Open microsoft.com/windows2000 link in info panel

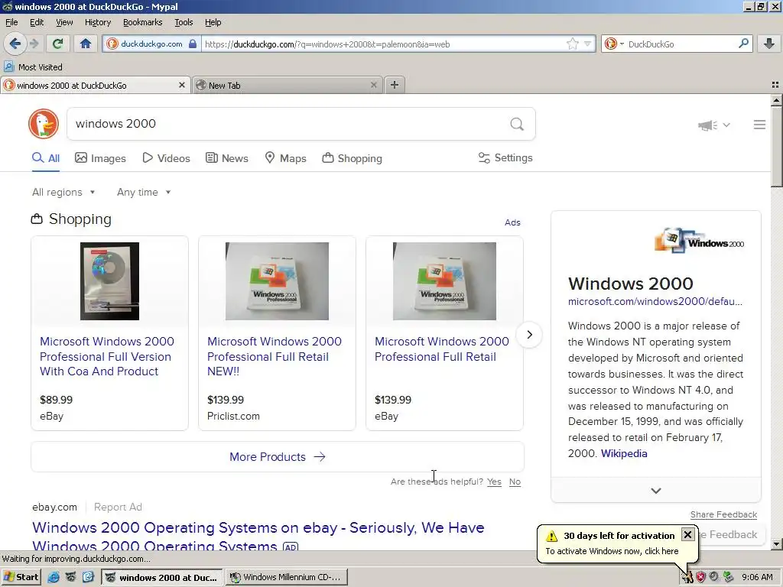click(655, 301)
